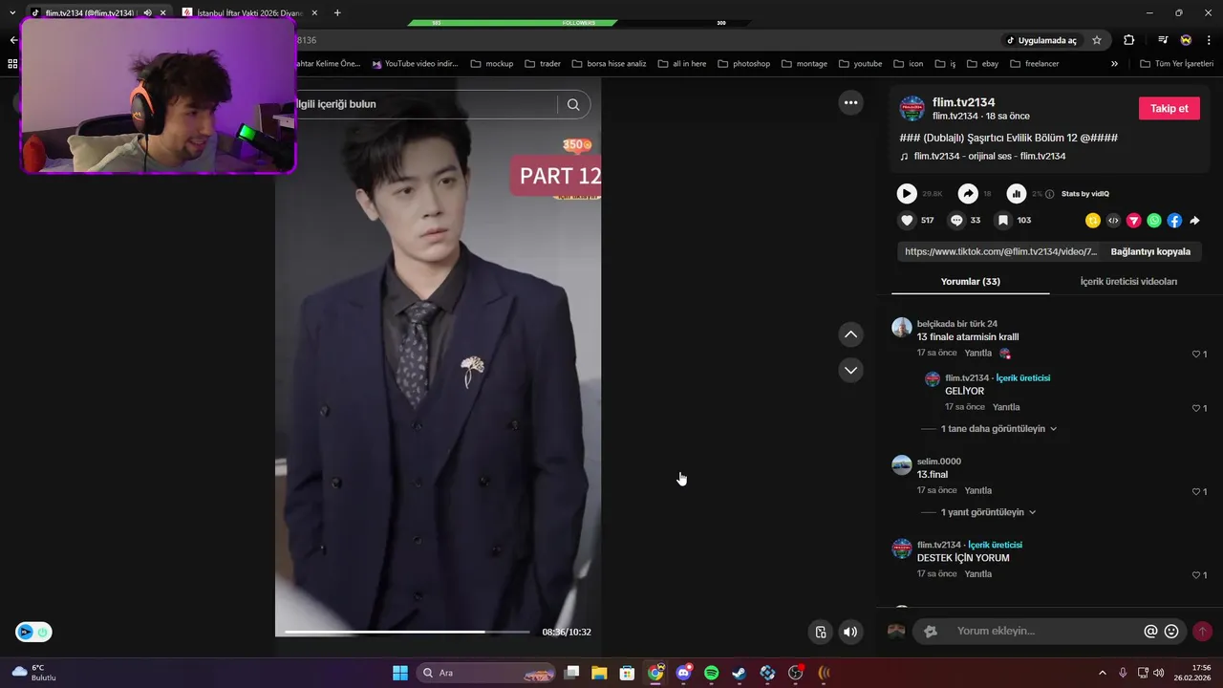Like the creator's 'GELİYOR' reply
This screenshot has height=688, width=1223.
[1196, 408]
